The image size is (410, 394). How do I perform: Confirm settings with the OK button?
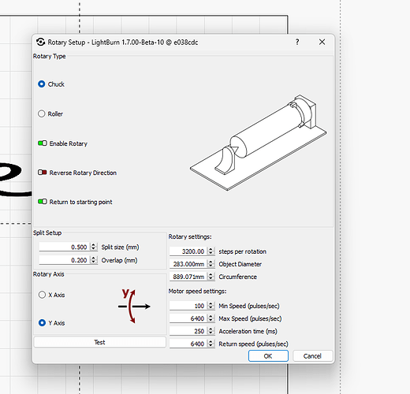[x=268, y=356]
